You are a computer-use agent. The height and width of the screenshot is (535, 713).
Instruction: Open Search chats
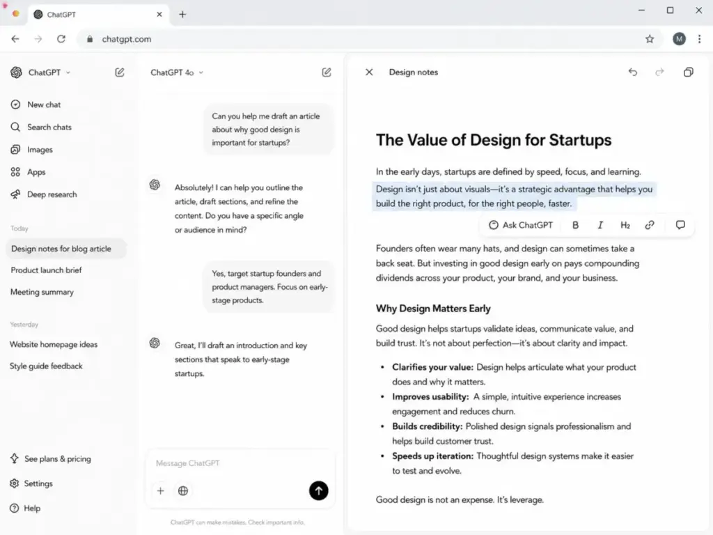pyautogui.click(x=41, y=127)
